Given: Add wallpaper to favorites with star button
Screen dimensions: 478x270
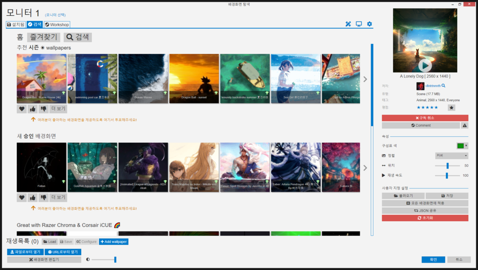Looking at the screenshot, I should (x=451, y=108).
